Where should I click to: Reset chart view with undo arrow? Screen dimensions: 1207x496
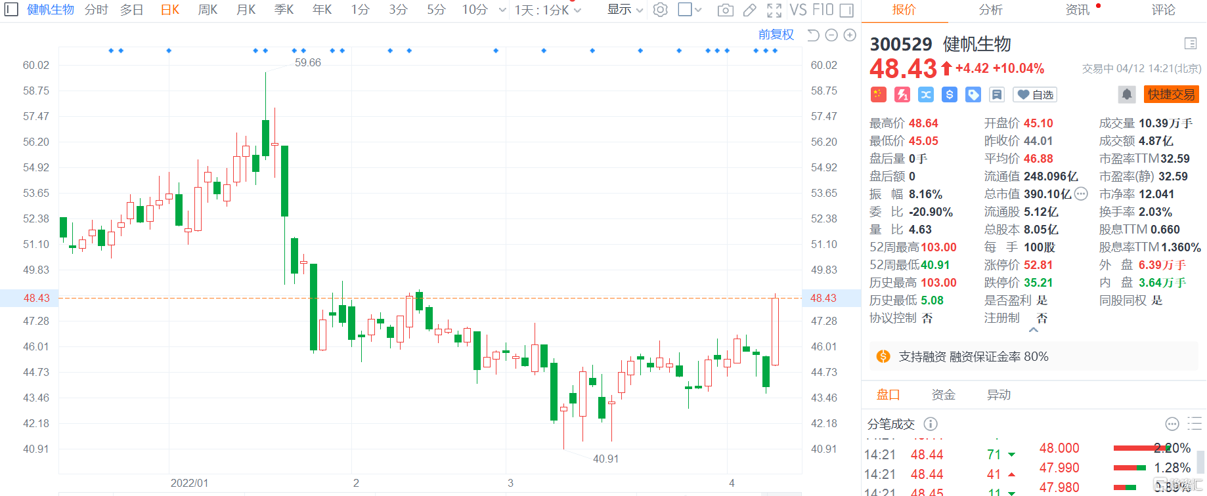pyautogui.click(x=813, y=35)
